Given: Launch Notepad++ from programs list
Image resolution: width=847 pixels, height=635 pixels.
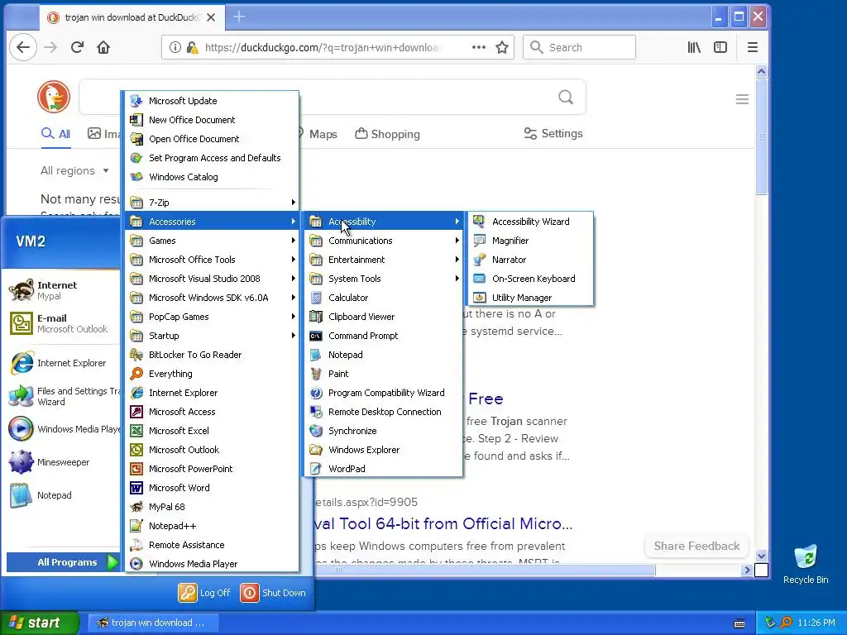Looking at the screenshot, I should tap(212, 526).
